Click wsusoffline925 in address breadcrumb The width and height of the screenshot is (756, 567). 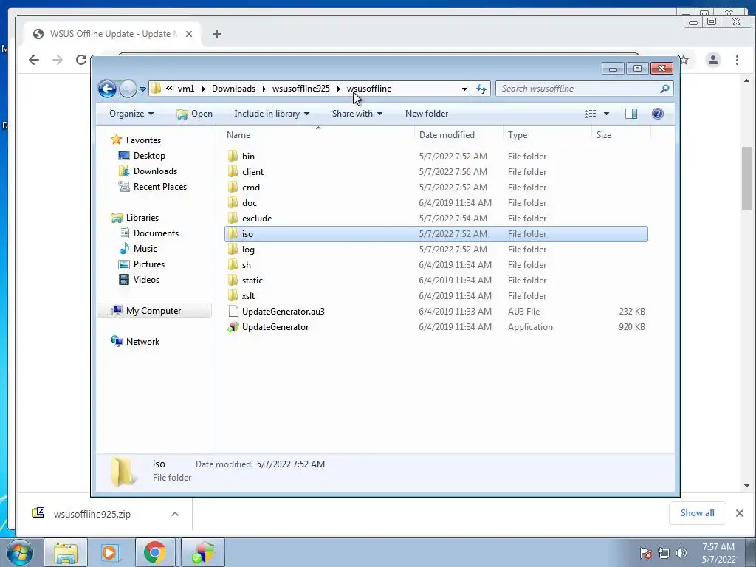(301, 89)
